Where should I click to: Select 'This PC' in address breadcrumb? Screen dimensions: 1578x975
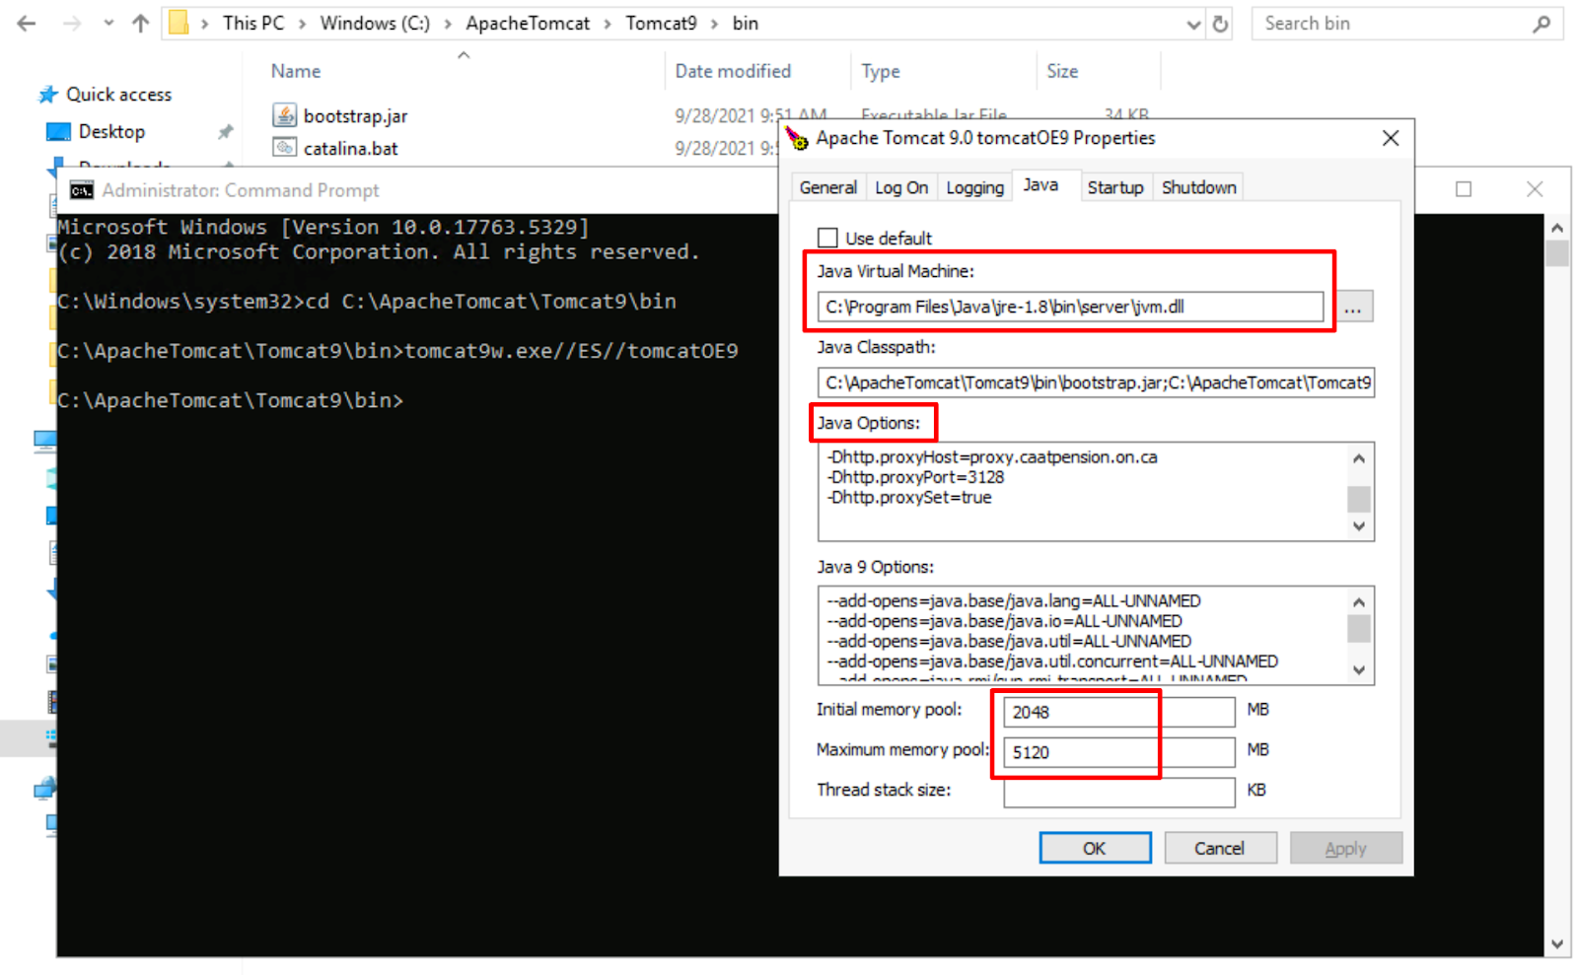(x=253, y=23)
